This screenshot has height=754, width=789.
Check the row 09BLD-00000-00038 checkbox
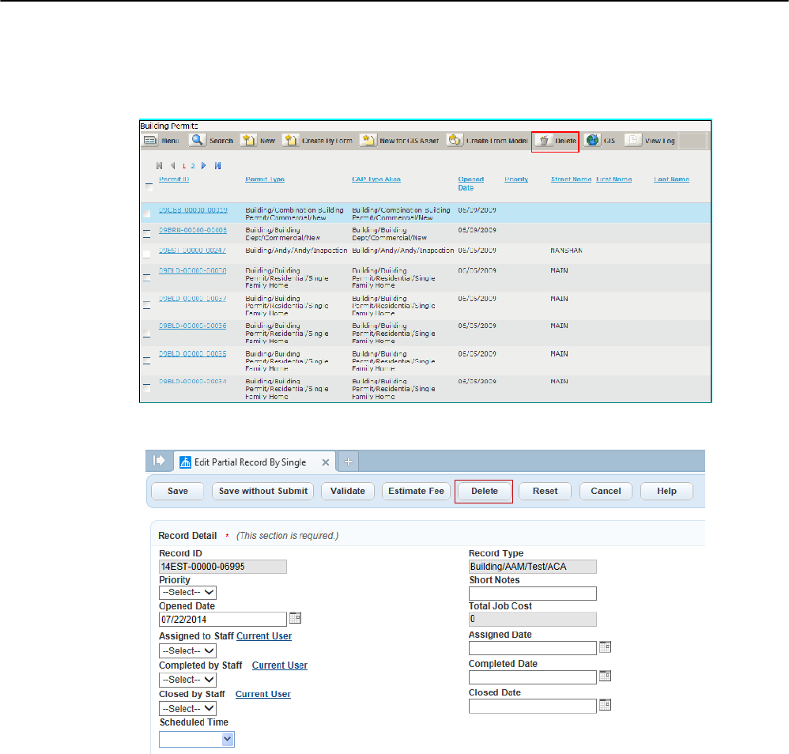[147, 277]
